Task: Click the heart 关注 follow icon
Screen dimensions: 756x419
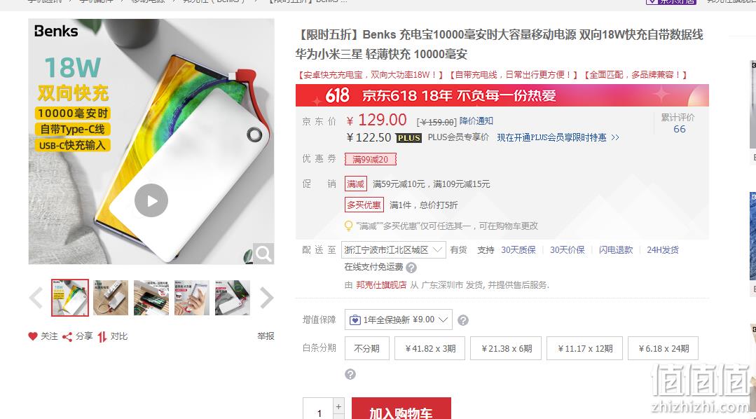Action: [33, 336]
